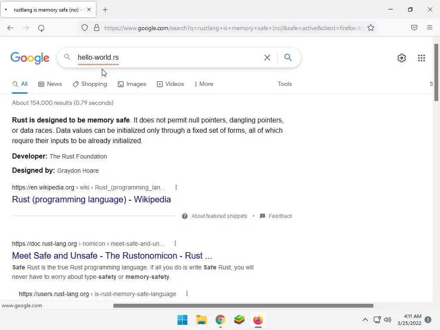Open the tracking protection shield icon

(x=85, y=27)
